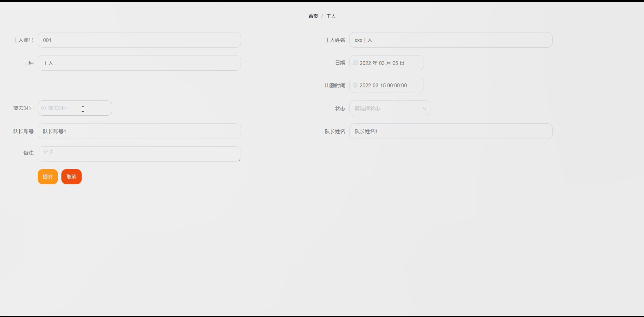Go to 首页 breadcrumb link

313,16
